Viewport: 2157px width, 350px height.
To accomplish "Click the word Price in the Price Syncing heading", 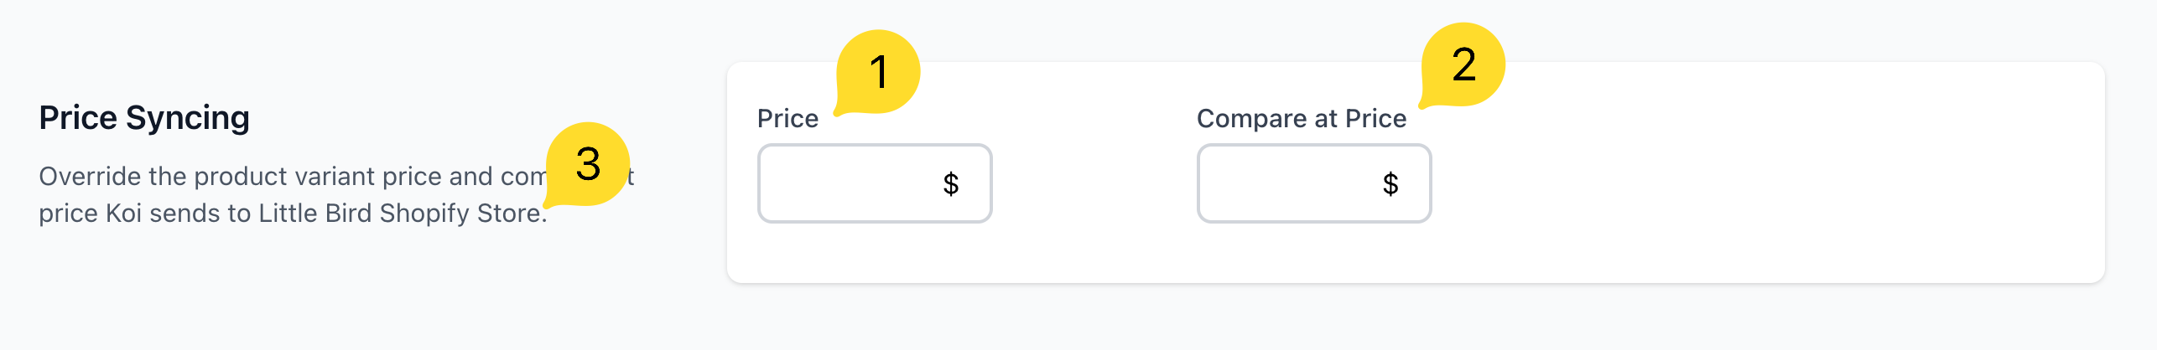I will [x=78, y=118].
